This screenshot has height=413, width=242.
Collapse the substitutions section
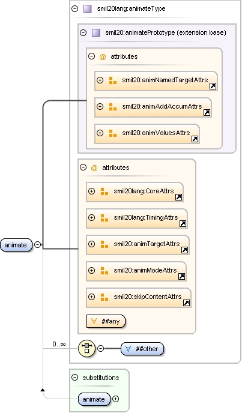[x=75, y=378]
